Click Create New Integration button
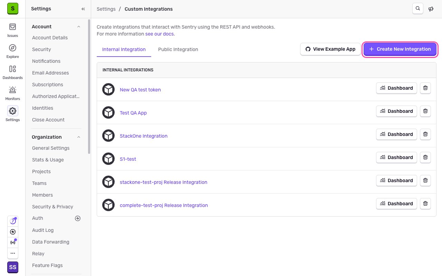442x276 pixels. pos(400,49)
